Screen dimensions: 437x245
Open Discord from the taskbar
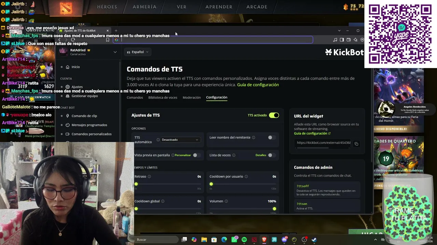tap(284, 240)
